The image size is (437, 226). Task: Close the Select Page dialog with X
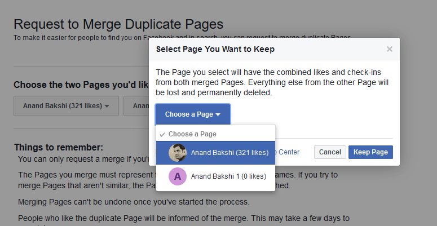click(389, 50)
